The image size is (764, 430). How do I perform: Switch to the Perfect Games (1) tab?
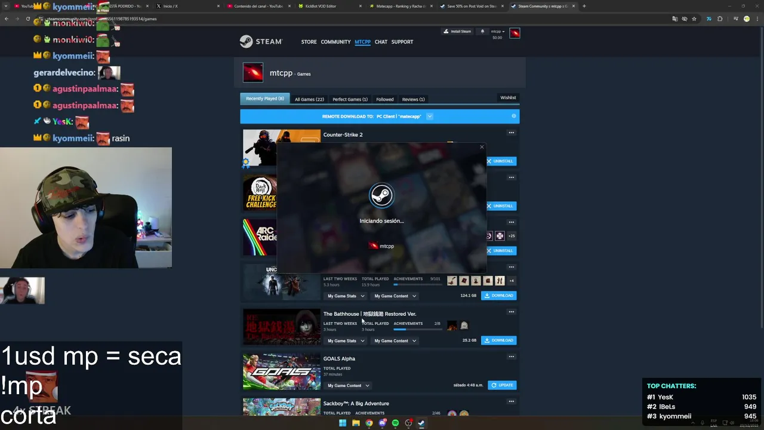click(x=350, y=99)
